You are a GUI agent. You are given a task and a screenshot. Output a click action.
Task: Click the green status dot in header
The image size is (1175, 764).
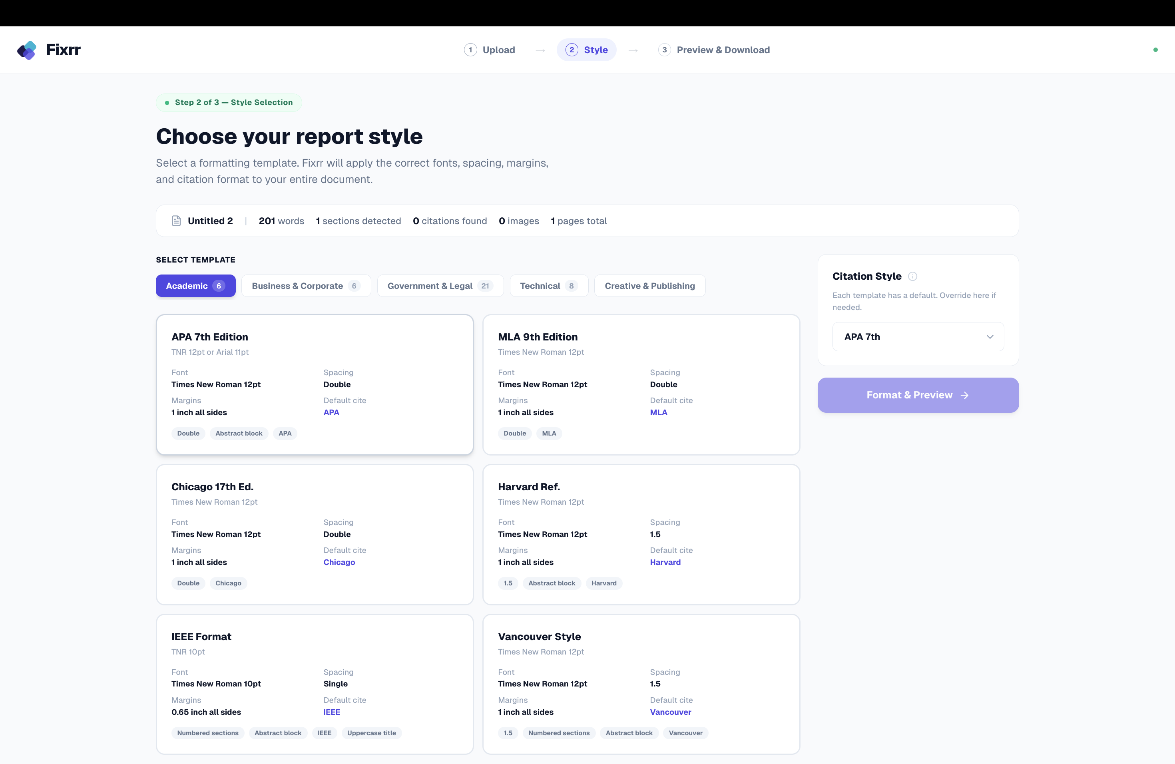(1155, 50)
